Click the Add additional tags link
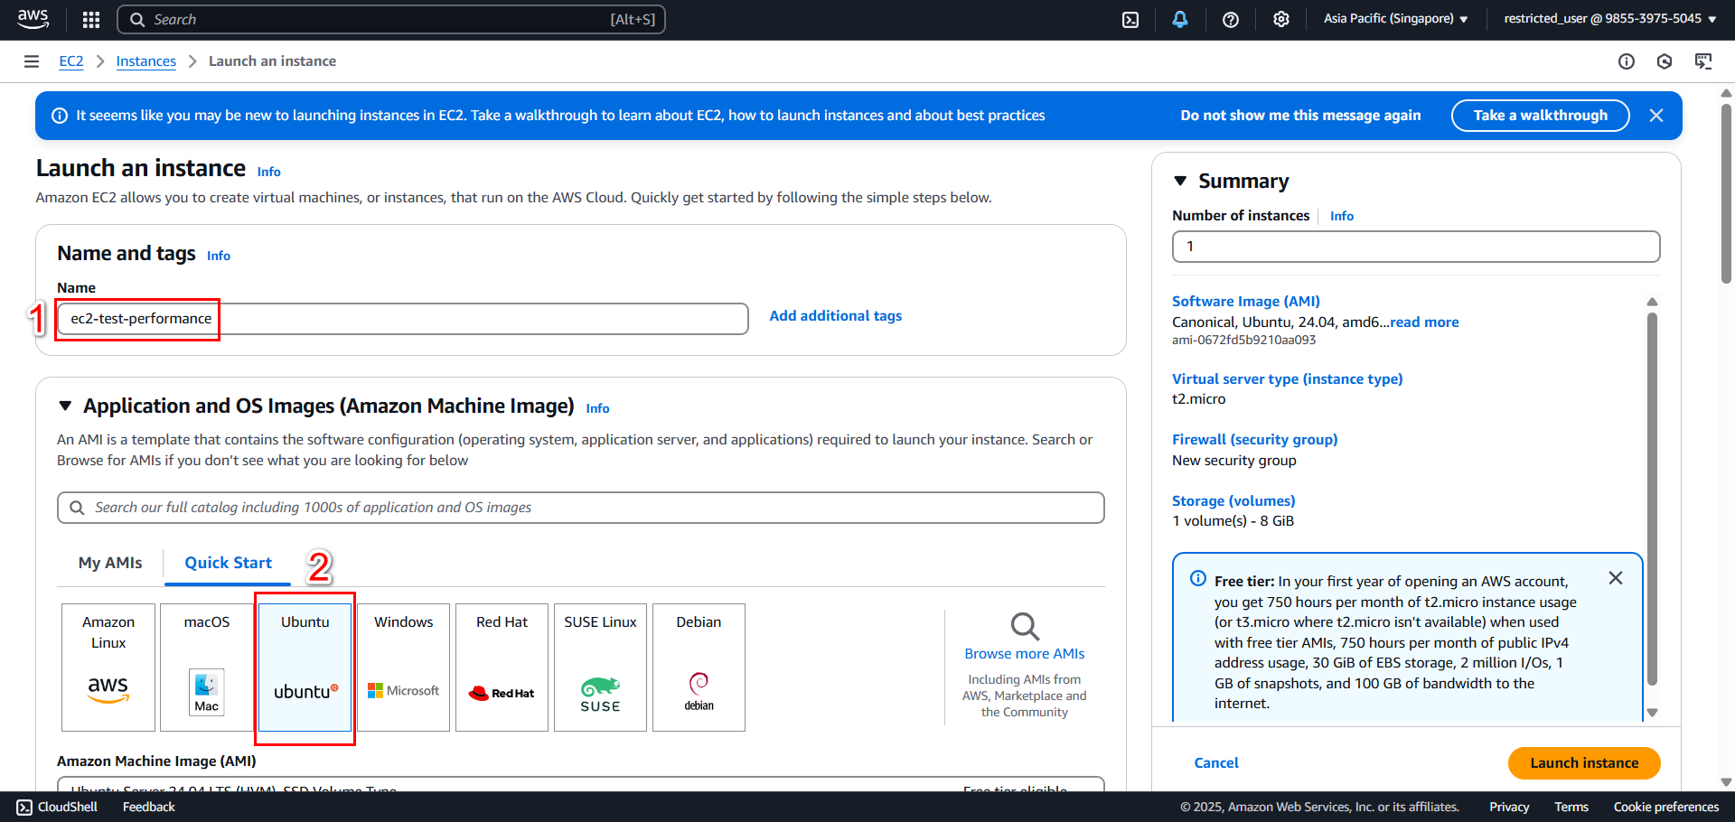The width and height of the screenshot is (1735, 822). pos(836,316)
